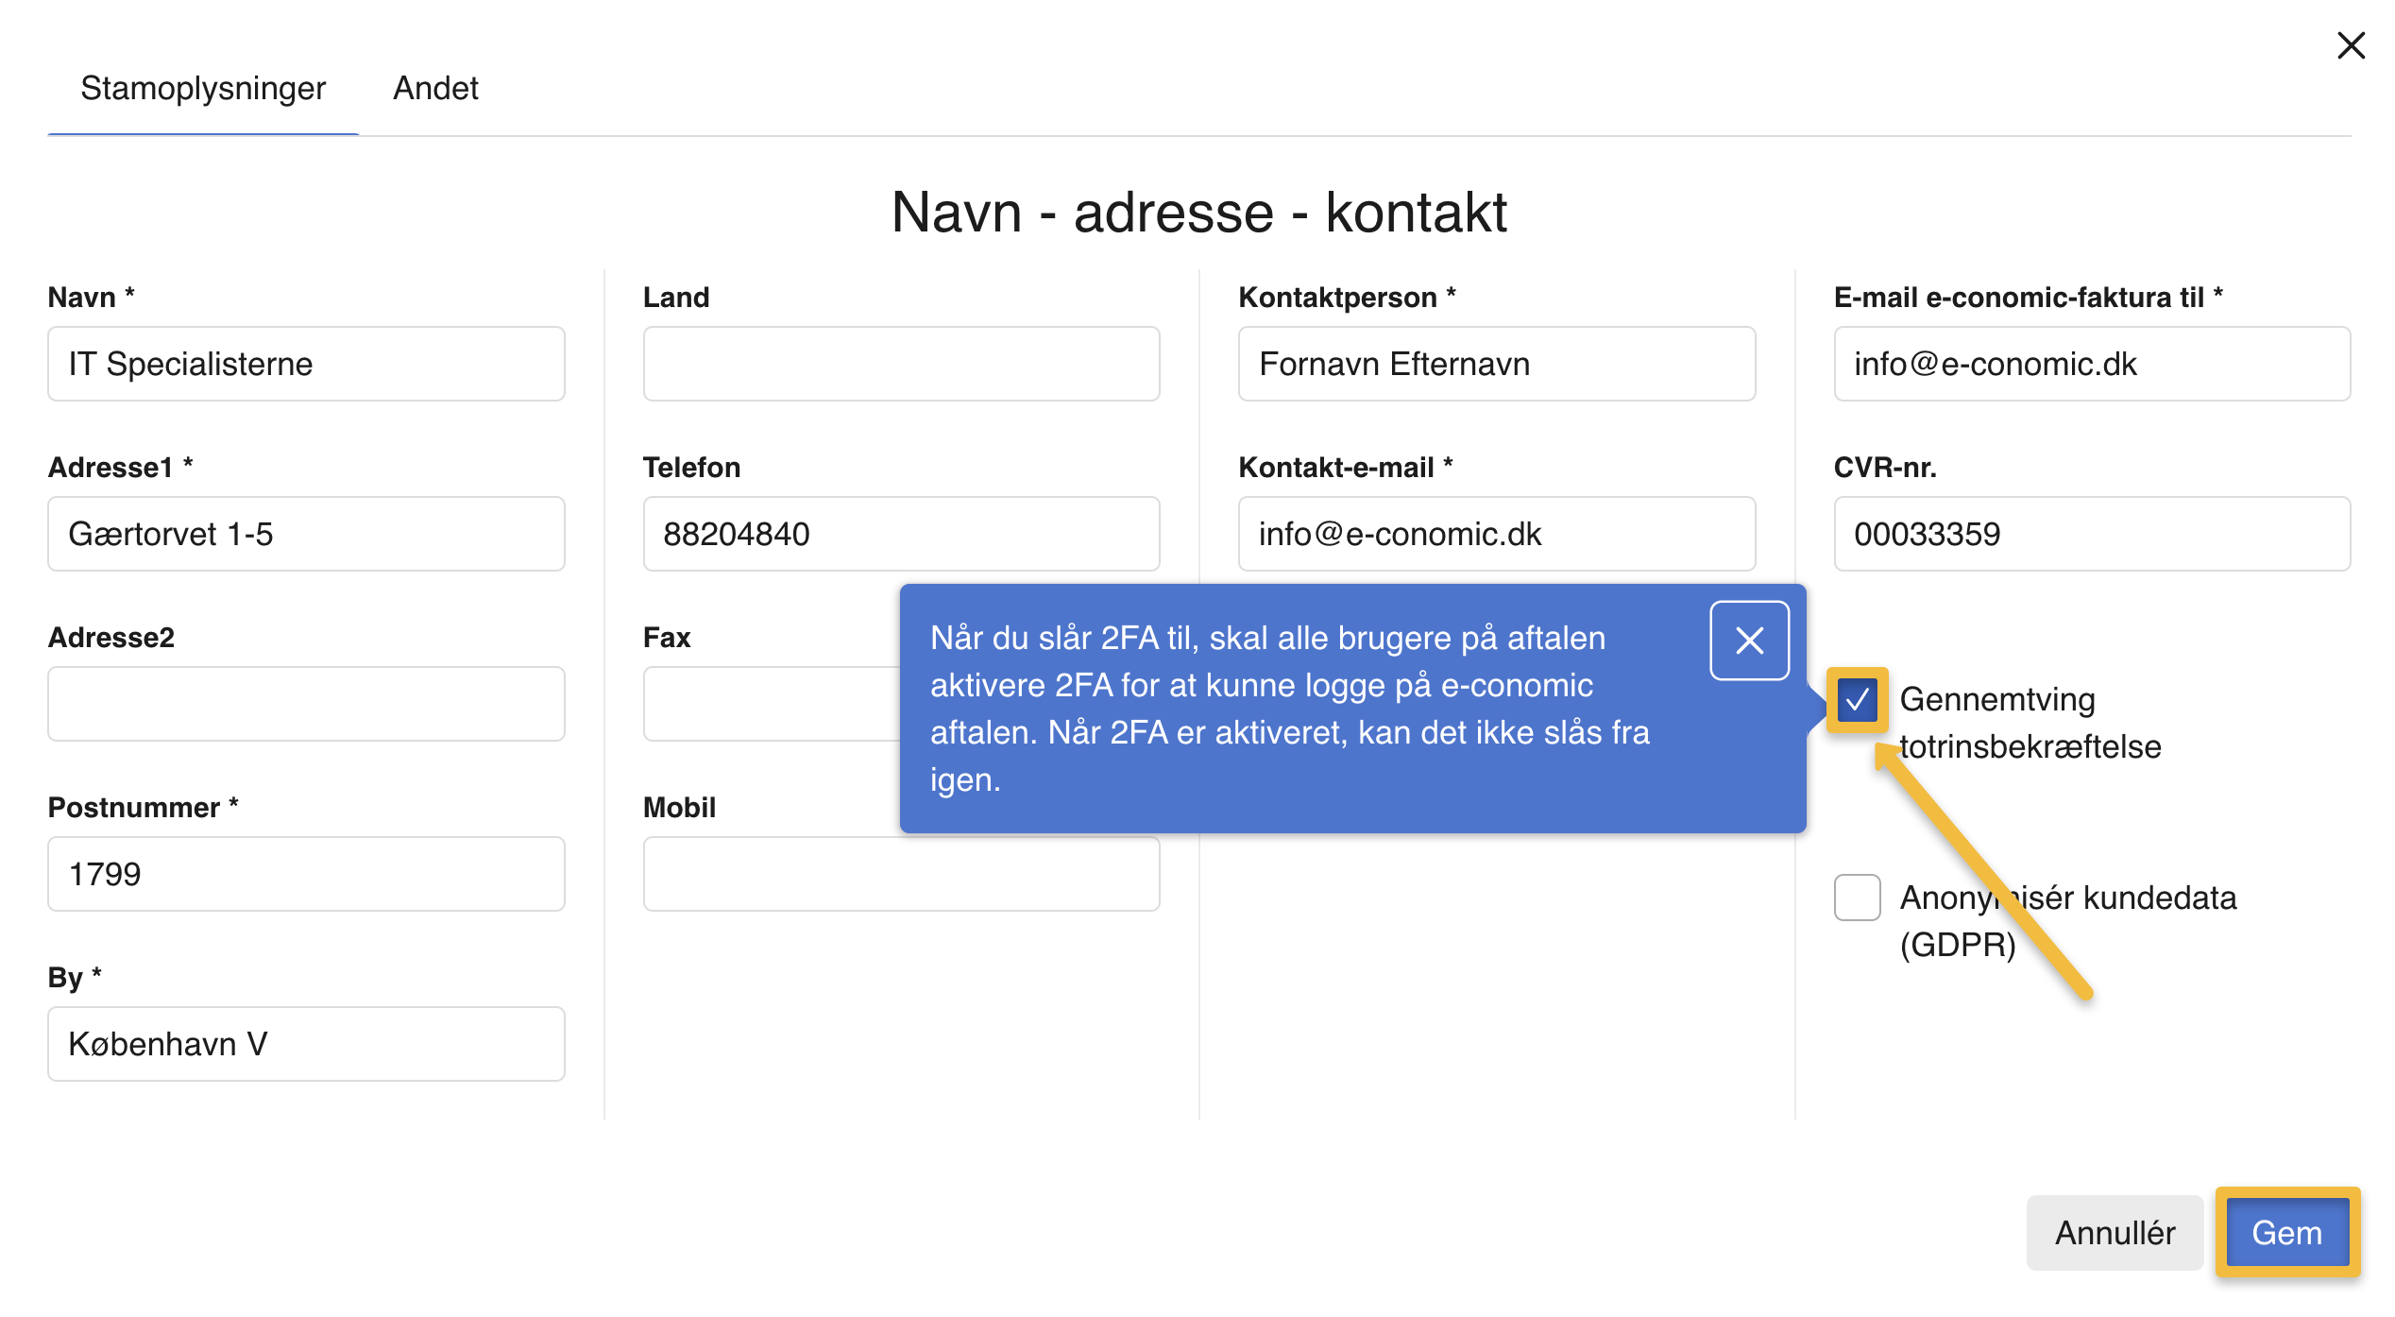Viewport: 2395px width, 1317px height.
Task: Focus the Kontakt-e-mail field
Action: 1496,534
